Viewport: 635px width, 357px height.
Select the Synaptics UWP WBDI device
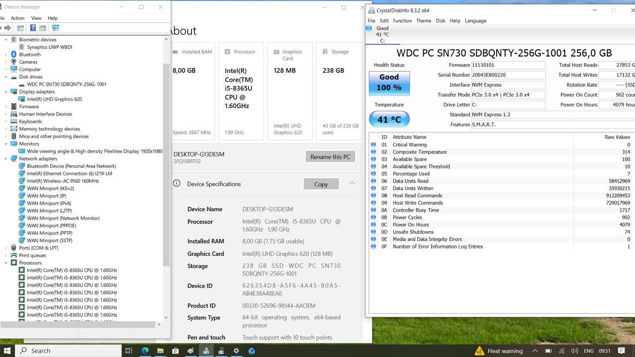pyautogui.click(x=50, y=47)
